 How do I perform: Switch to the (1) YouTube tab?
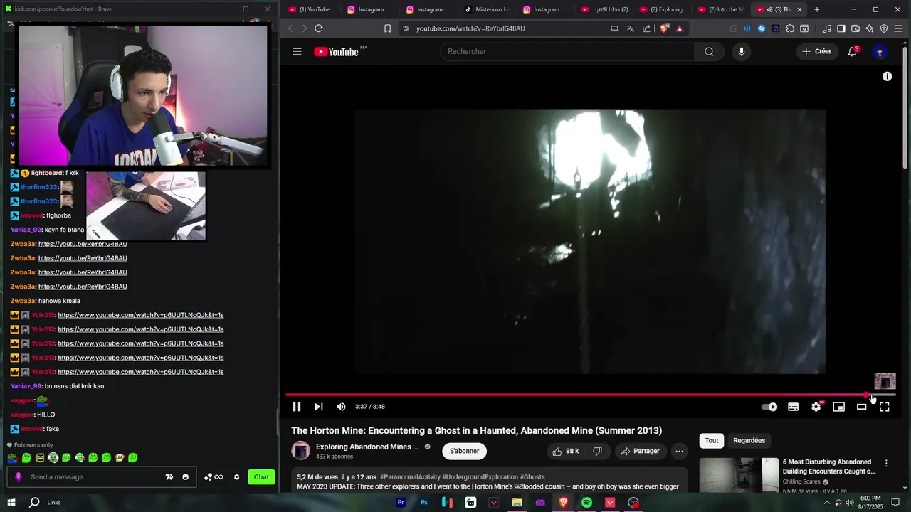[310, 9]
